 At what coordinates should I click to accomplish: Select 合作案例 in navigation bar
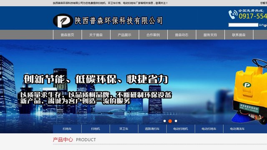(x=153, y=35)
